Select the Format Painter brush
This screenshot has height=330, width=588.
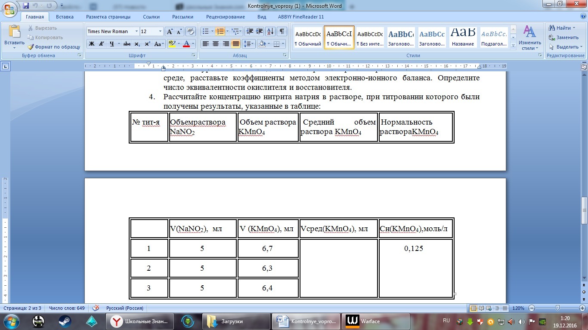pos(54,47)
